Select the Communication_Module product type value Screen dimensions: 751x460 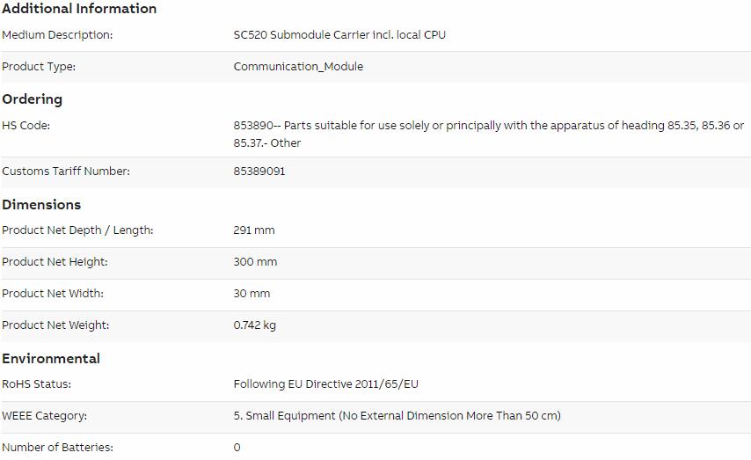point(298,67)
